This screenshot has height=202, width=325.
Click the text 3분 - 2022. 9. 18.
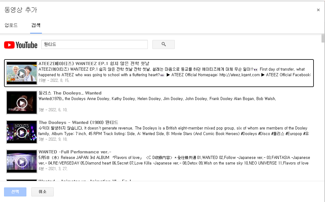[x=53, y=139]
